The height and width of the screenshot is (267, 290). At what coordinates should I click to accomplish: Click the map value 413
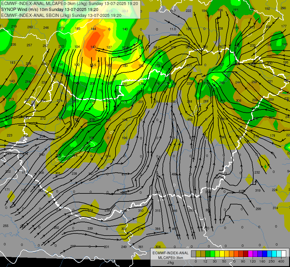click(224, 174)
